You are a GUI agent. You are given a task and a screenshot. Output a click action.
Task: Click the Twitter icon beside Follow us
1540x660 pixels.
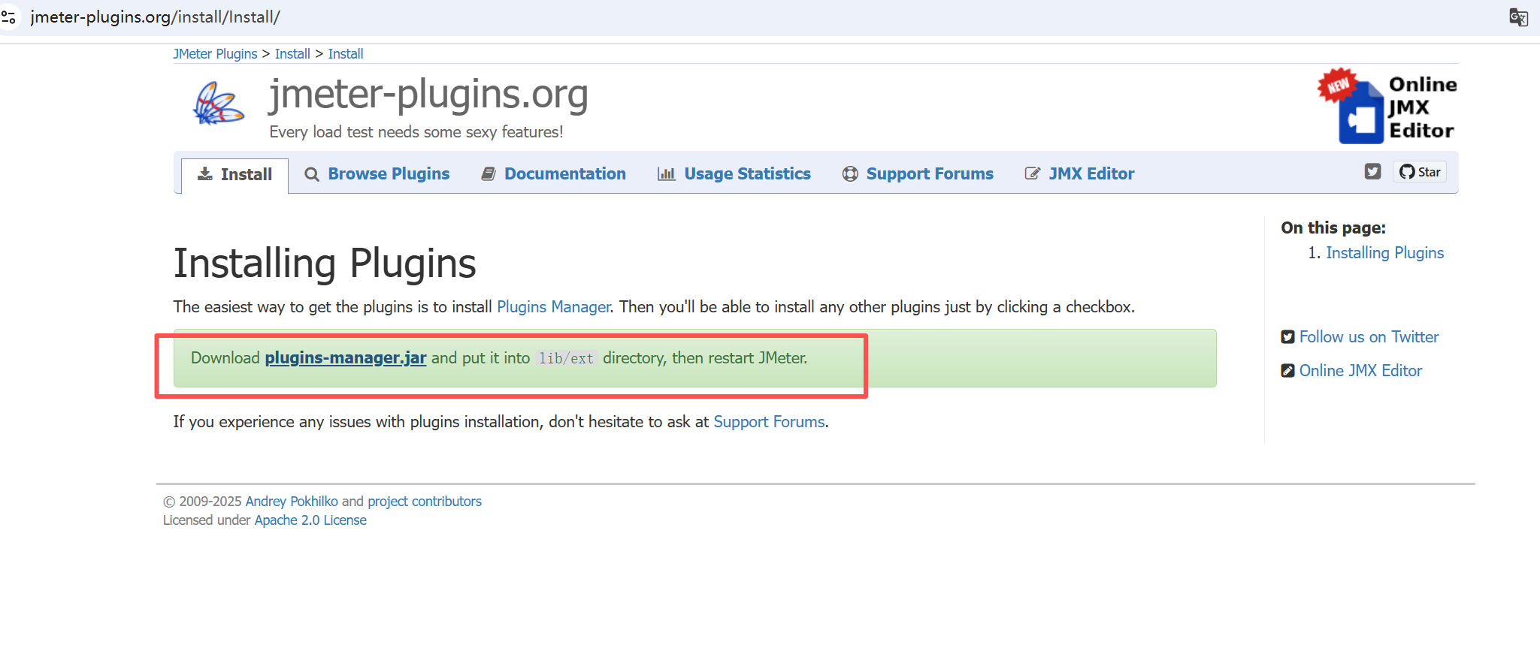(1287, 337)
